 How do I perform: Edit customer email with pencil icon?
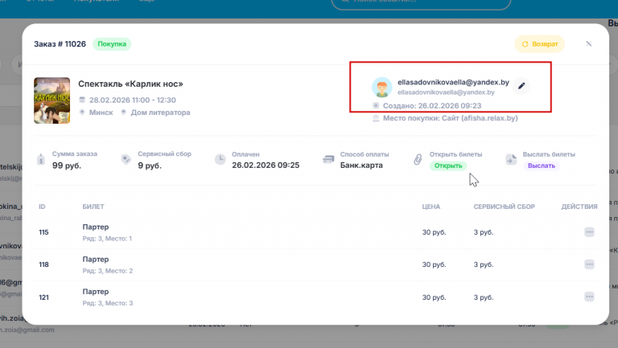click(x=521, y=86)
